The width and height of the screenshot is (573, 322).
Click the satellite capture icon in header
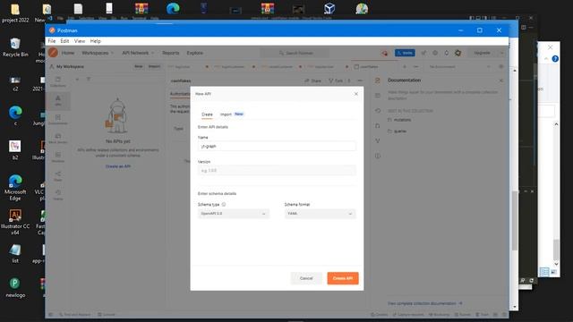[x=423, y=53]
